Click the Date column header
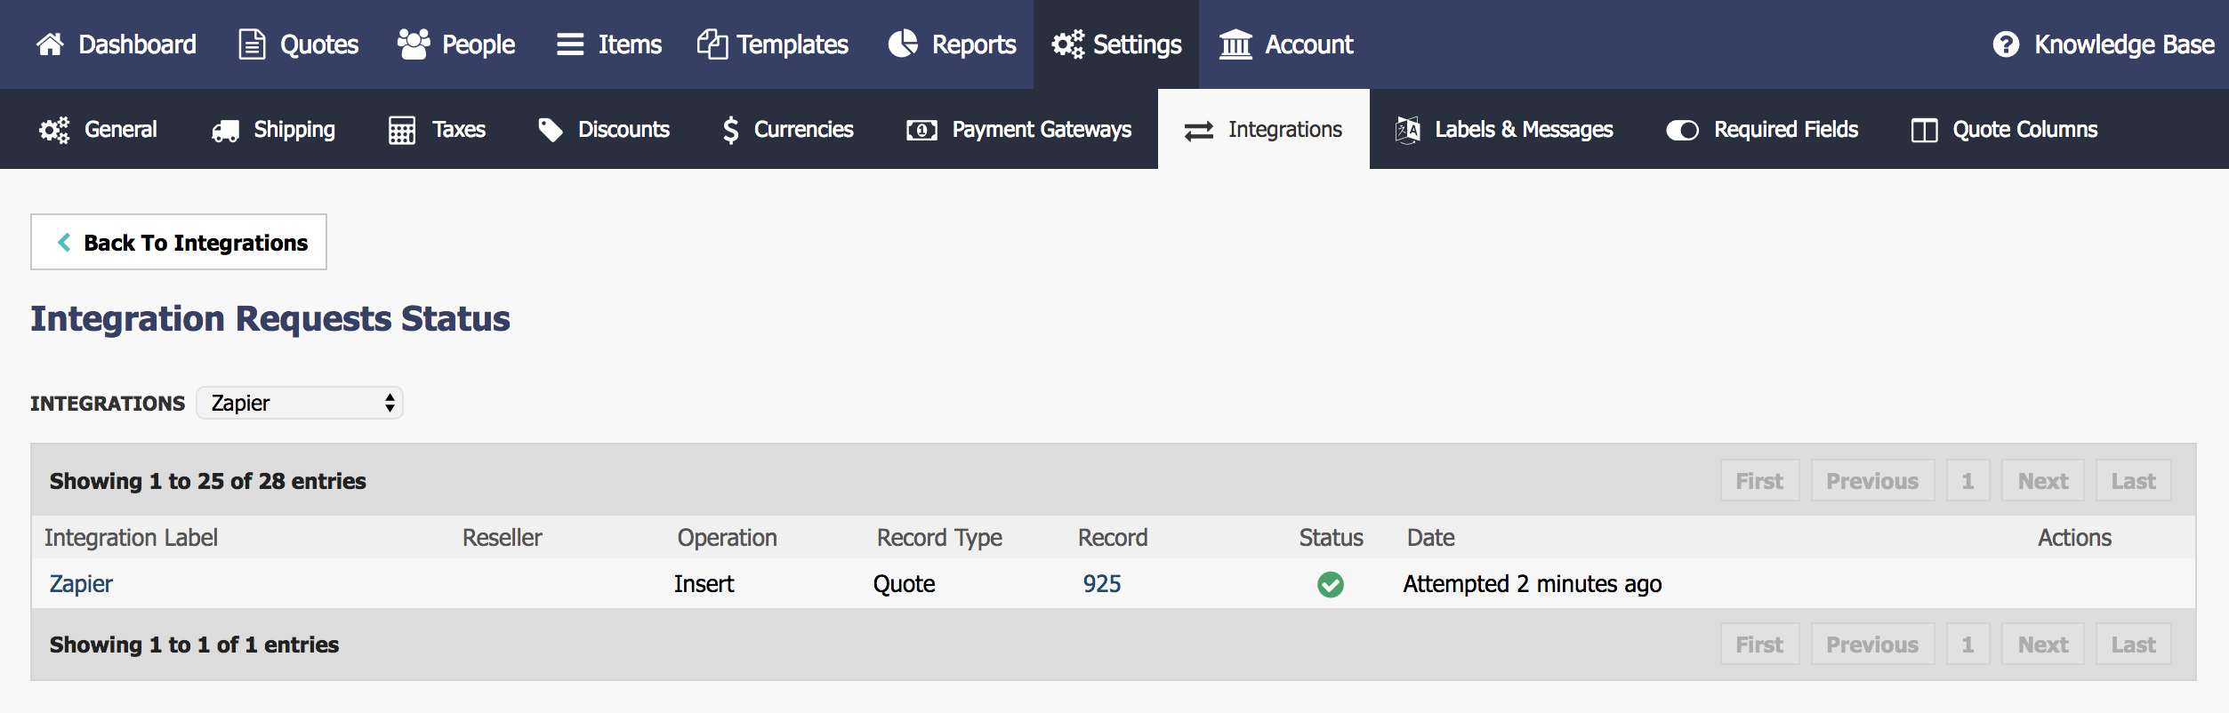 point(1430,538)
